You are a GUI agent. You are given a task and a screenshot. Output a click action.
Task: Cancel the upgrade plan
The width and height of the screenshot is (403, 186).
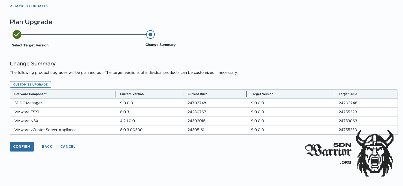click(68, 147)
